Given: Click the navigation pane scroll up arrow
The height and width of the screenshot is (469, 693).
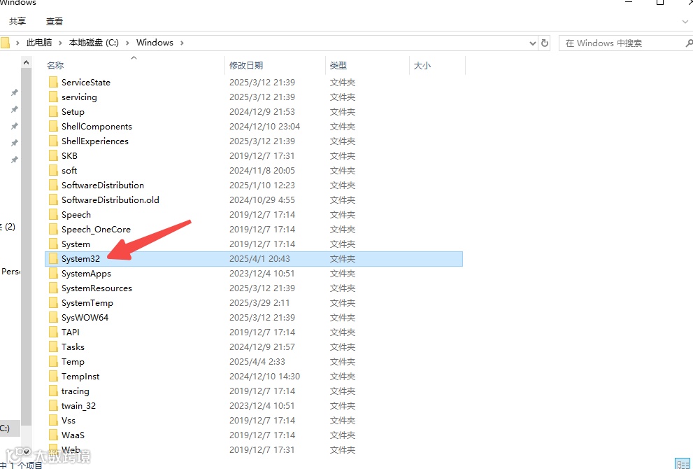Looking at the screenshot, I should 26,62.
